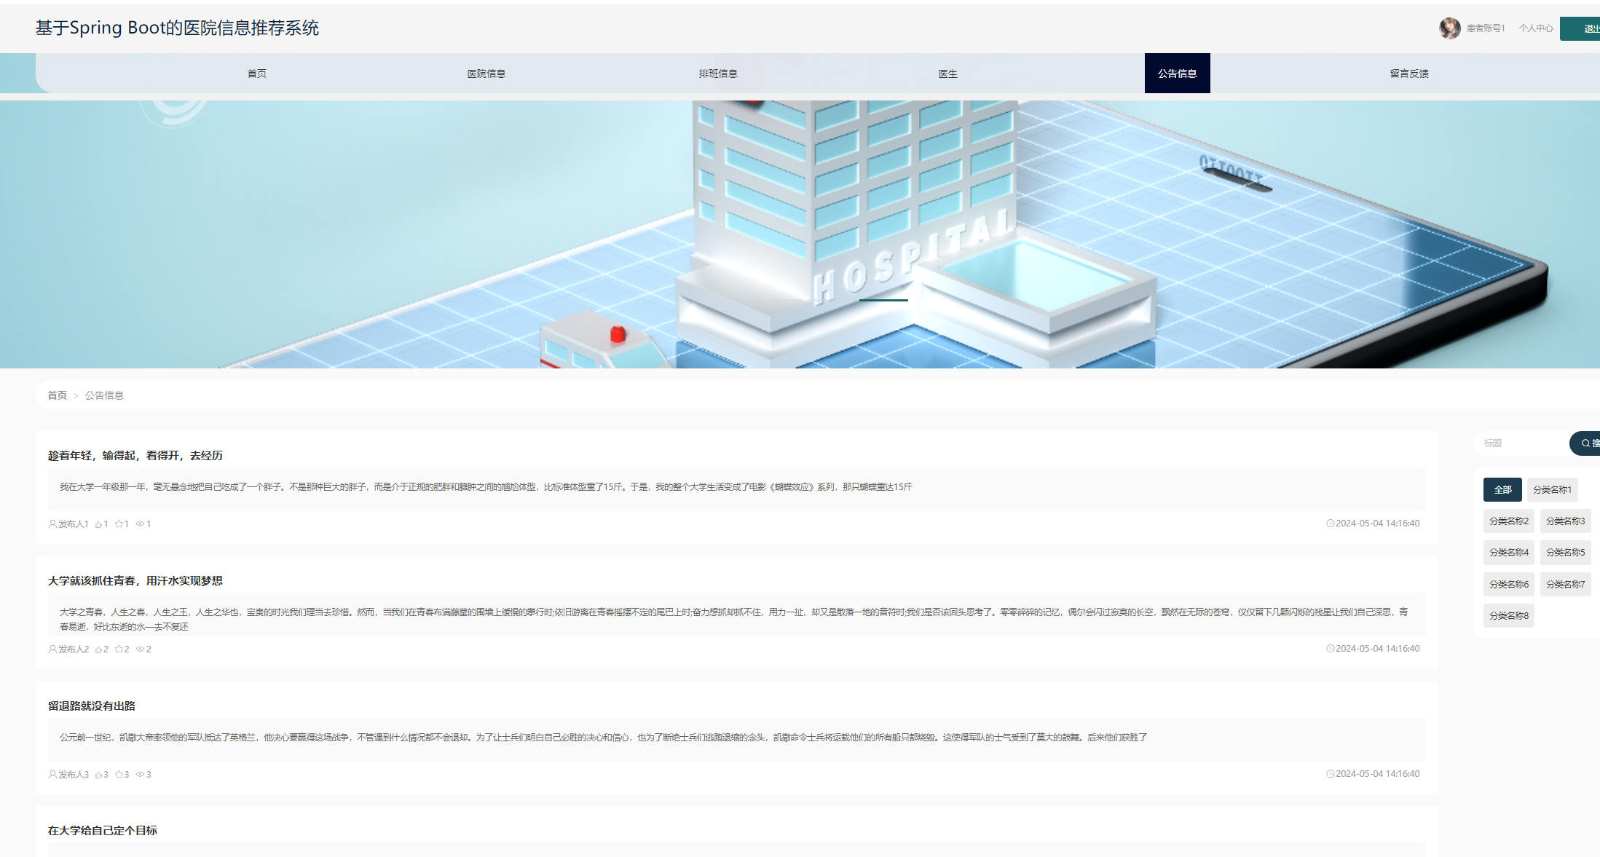Filter by 分类名称1 category
The width and height of the screenshot is (1600, 857).
[x=1552, y=490]
